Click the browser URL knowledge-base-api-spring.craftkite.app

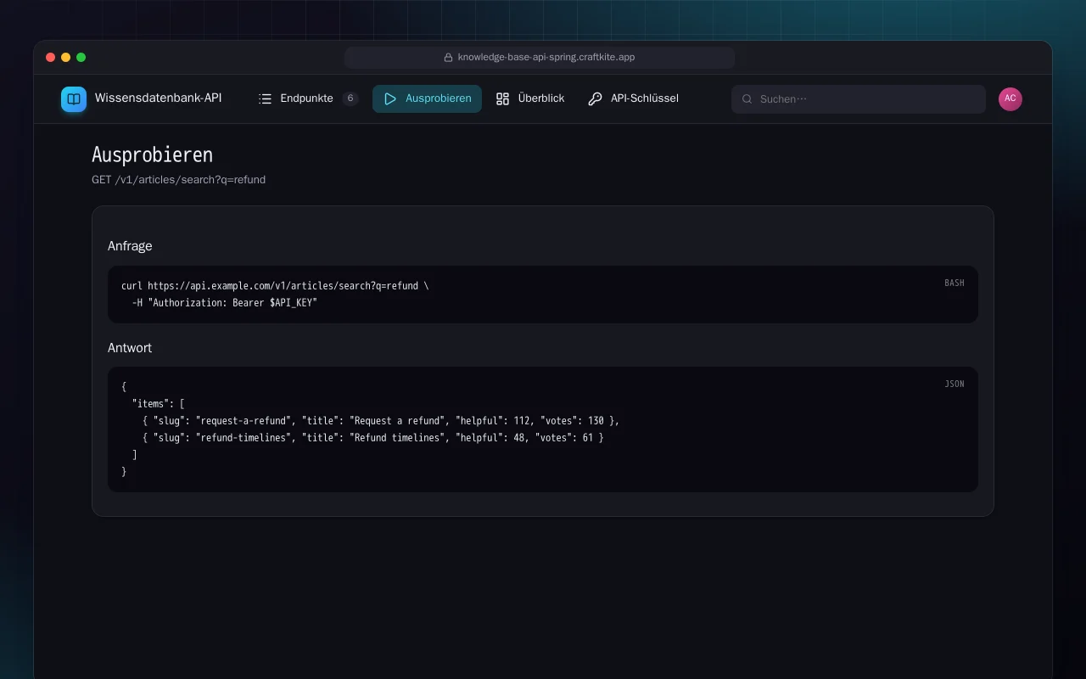546,58
